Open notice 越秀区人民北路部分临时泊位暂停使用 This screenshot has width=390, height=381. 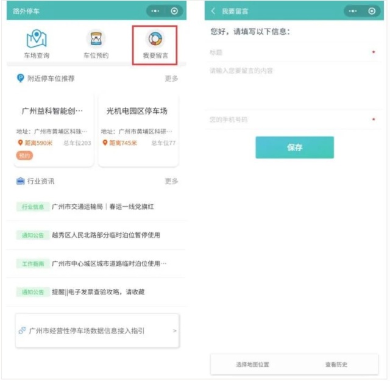(105, 235)
